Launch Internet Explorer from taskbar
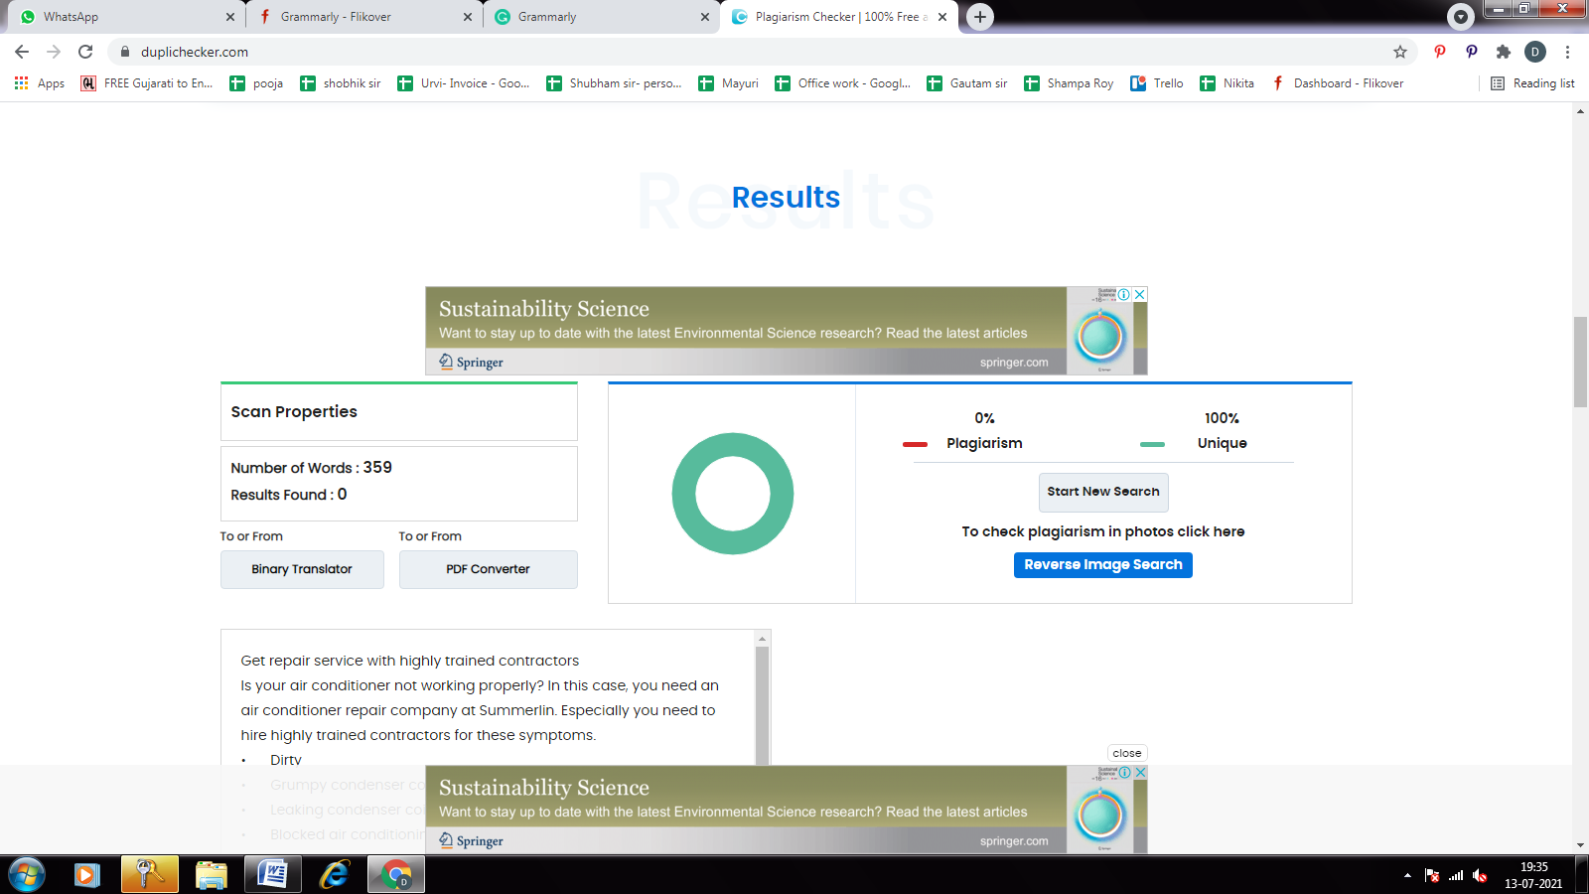The height and width of the screenshot is (894, 1589). coord(335,875)
